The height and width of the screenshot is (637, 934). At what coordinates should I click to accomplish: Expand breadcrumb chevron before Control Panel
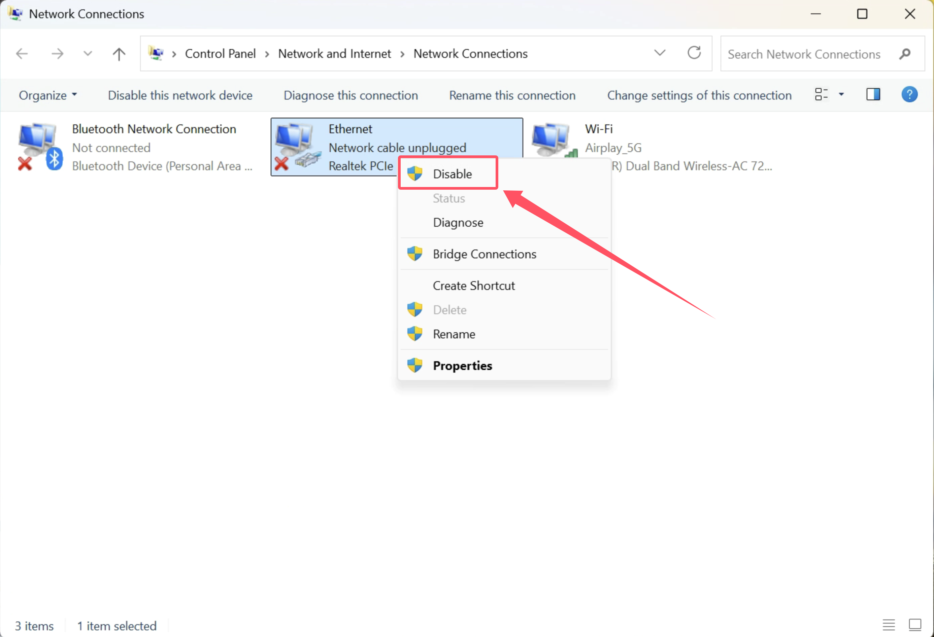[x=174, y=54]
